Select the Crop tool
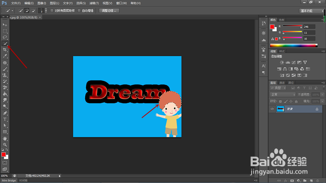Screen dimensions: 326x183 [5, 50]
